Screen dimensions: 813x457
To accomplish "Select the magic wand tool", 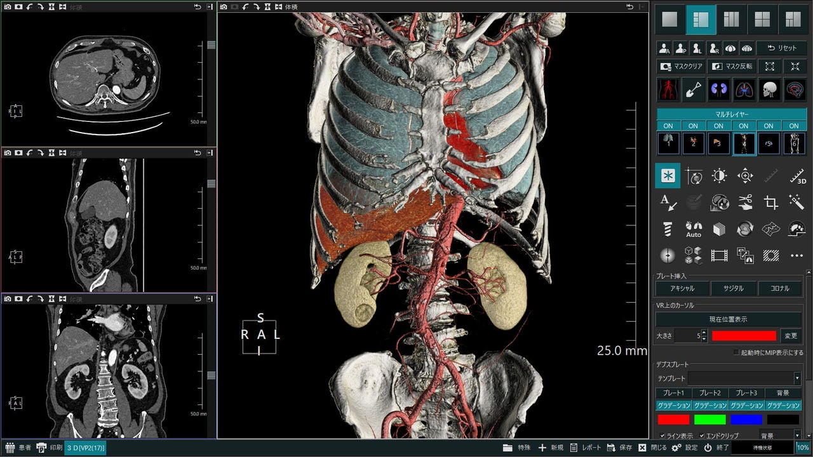I will pos(797,202).
